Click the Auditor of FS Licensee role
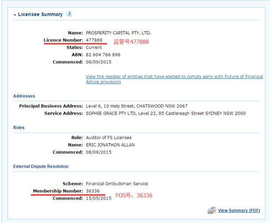The image size is (270, 223). (x=108, y=138)
